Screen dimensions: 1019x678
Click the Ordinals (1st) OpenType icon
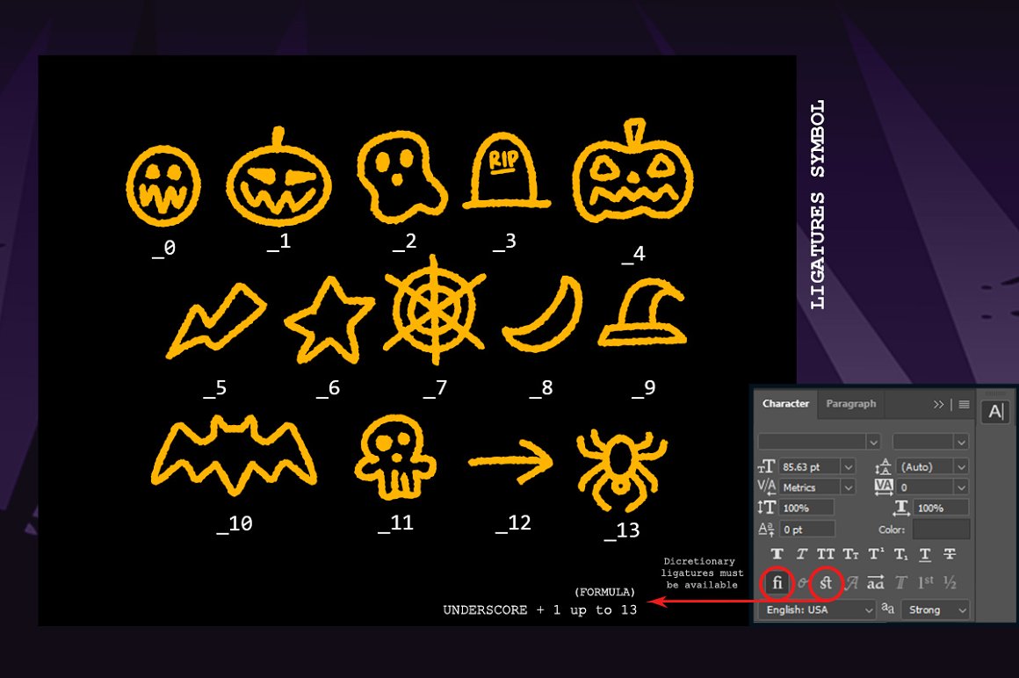[925, 582]
